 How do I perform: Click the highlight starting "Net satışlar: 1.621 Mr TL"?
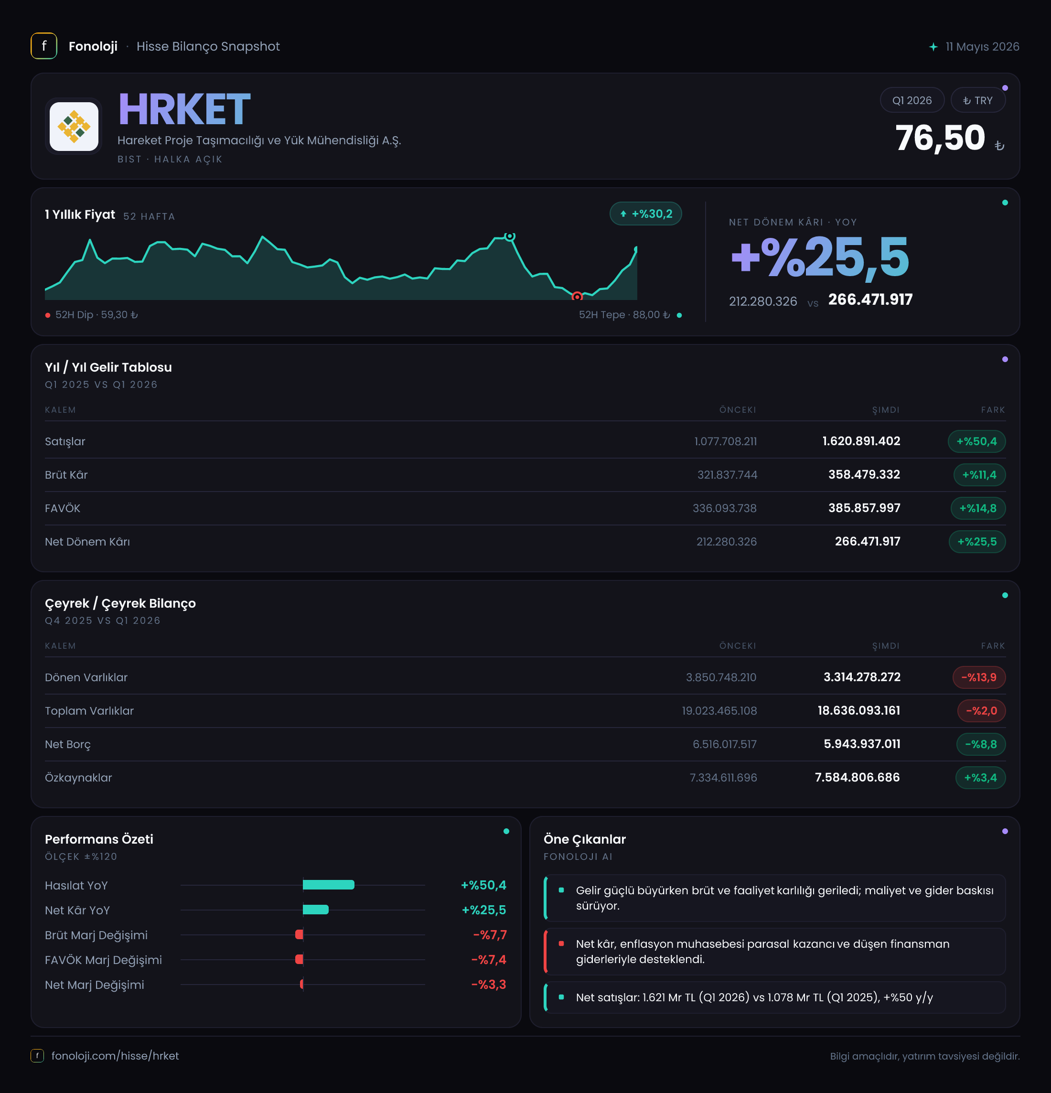pos(775,997)
